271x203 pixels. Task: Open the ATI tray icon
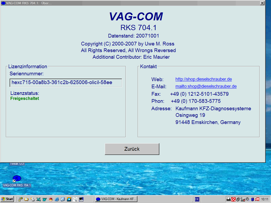257,199
